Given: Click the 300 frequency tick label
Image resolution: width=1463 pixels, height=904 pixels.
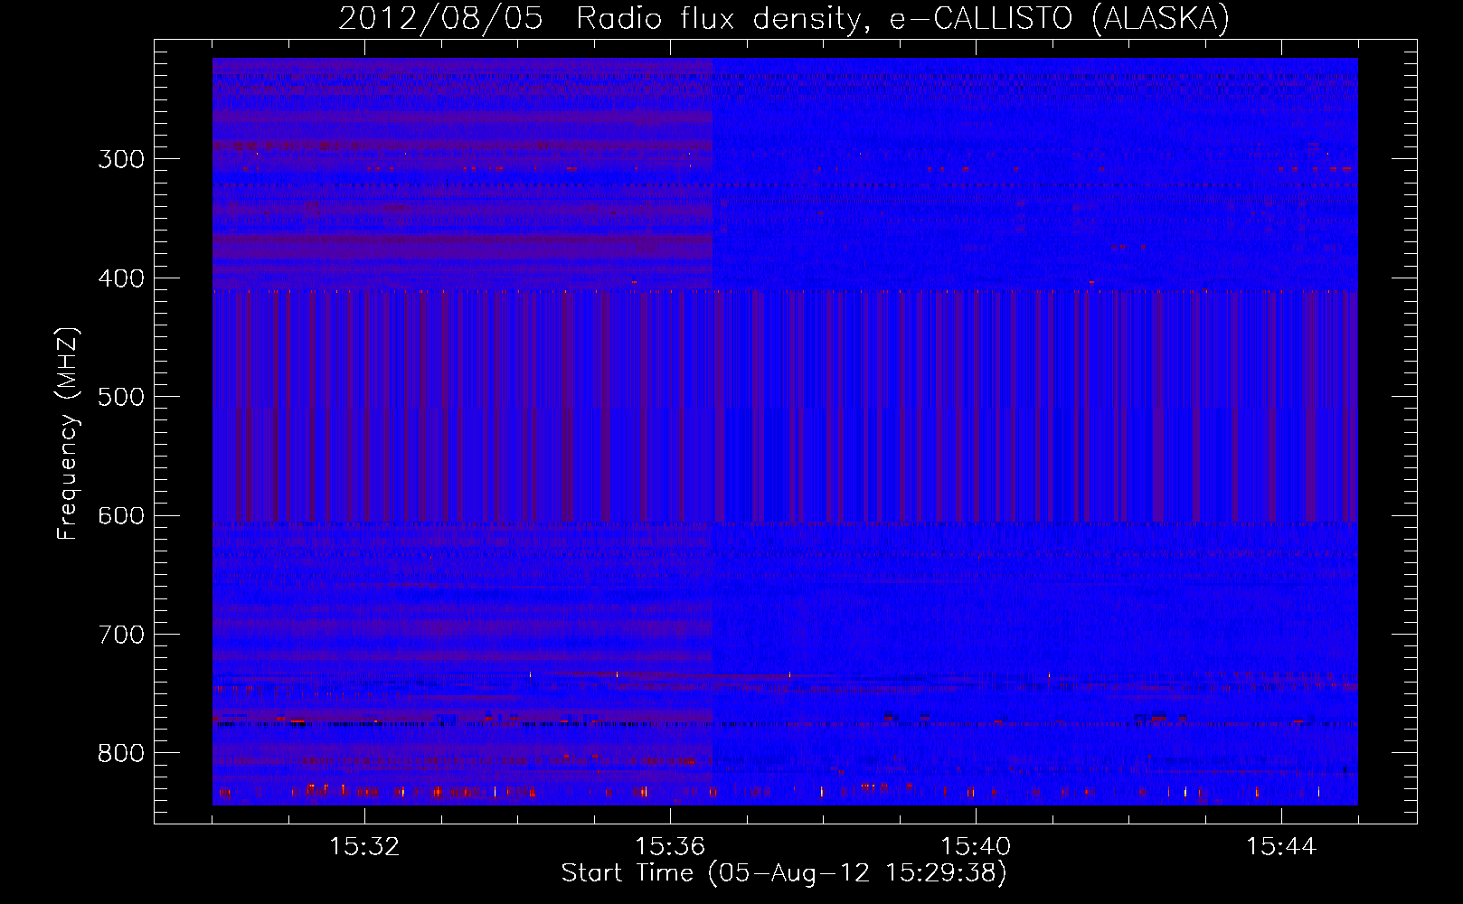Looking at the screenshot, I should (121, 159).
